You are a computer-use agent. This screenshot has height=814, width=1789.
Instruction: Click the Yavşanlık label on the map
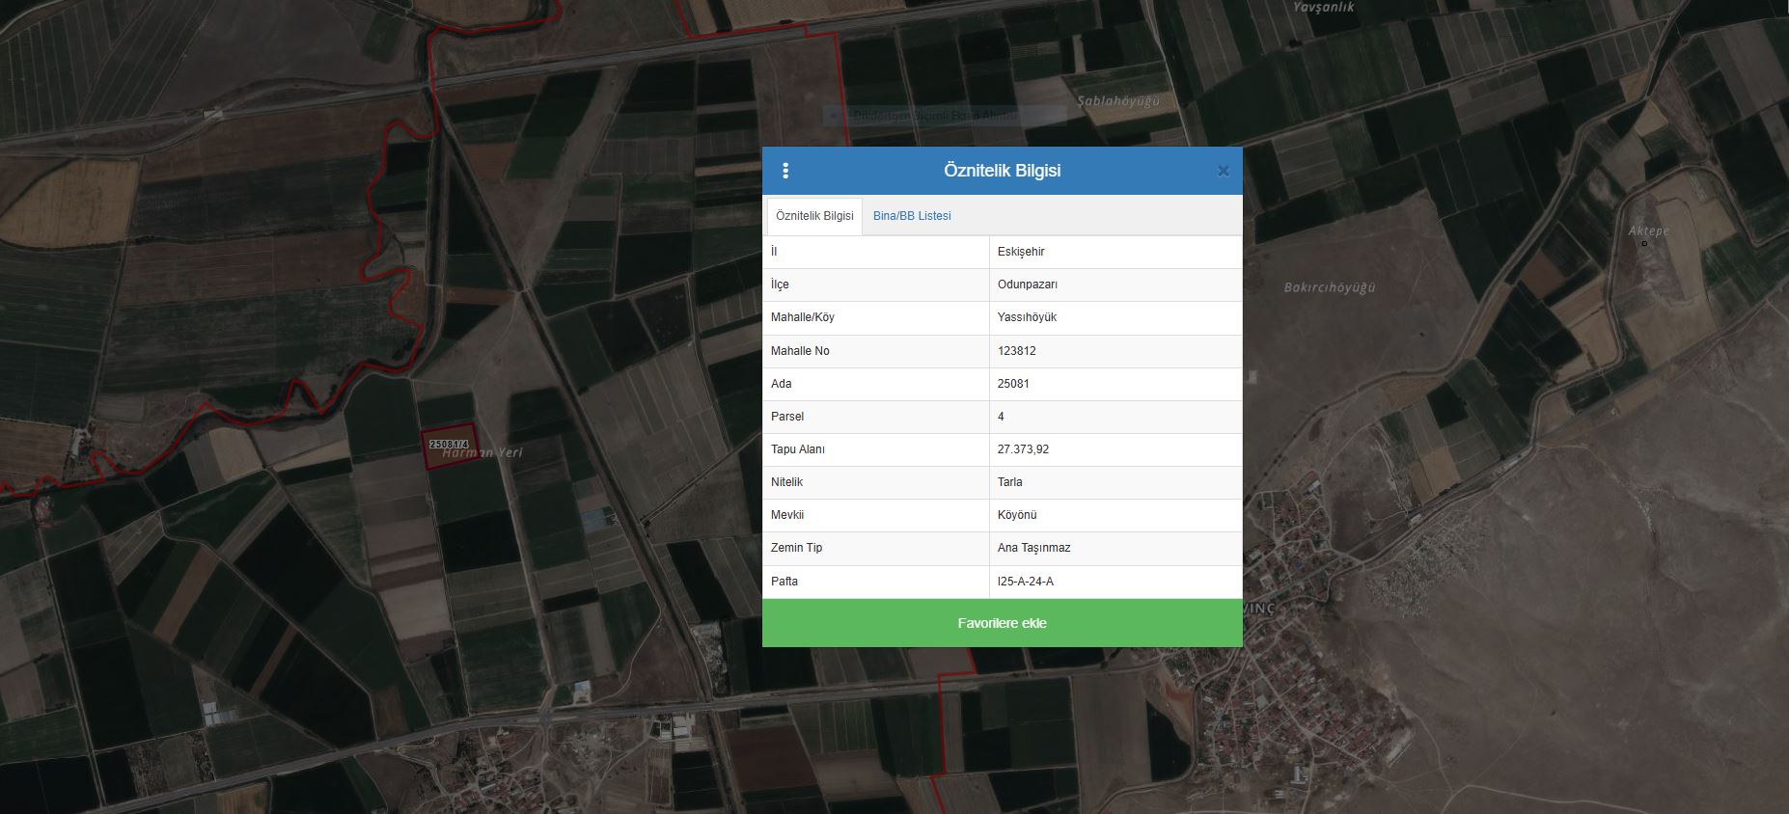tap(1323, 8)
